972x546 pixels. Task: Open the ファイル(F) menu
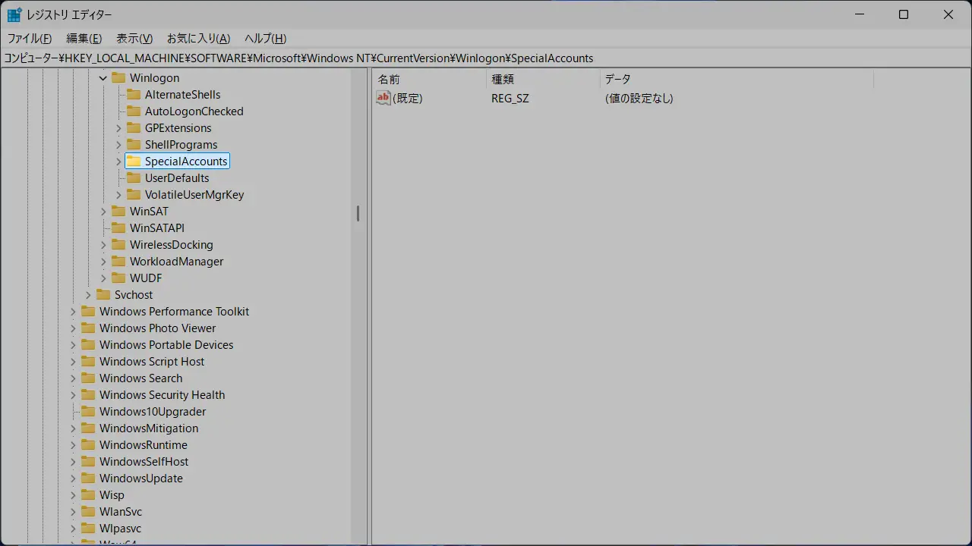pos(30,39)
